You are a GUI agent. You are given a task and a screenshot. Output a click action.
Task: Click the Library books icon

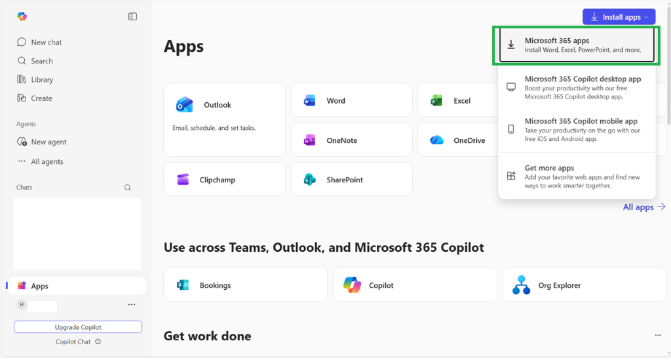(22, 79)
